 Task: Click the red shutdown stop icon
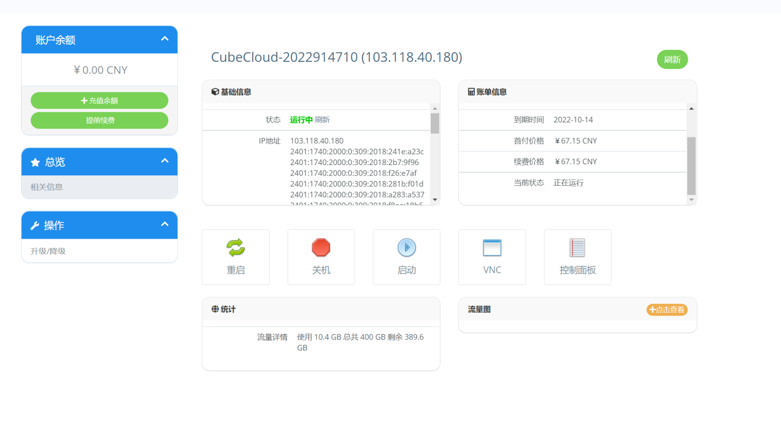tap(321, 248)
